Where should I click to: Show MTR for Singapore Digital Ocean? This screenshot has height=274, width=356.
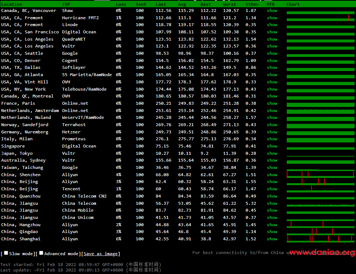click(x=272, y=146)
